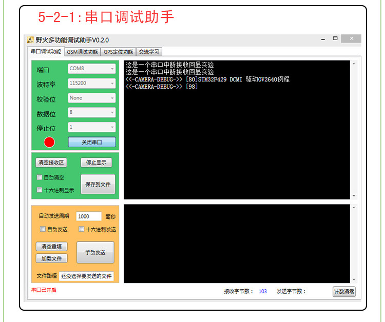Click the 文件路径 text field
Image resolution: width=385 pixels, height=322 pixels.
click(86, 276)
